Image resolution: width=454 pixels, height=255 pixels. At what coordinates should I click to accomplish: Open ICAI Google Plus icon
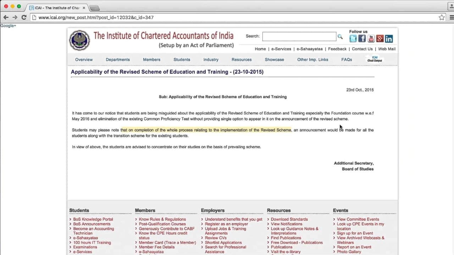pyautogui.click(x=380, y=39)
